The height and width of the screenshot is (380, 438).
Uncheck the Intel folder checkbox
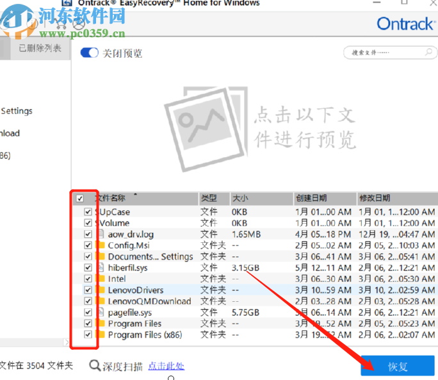coord(88,279)
